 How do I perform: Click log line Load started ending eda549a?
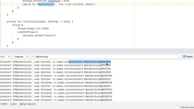coord(55,62)
